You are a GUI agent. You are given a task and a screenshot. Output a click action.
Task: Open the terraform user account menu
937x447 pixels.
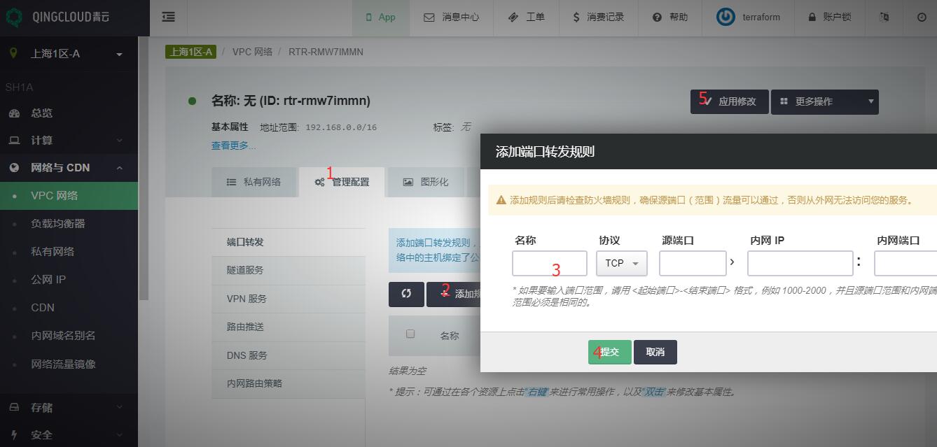coord(749,17)
